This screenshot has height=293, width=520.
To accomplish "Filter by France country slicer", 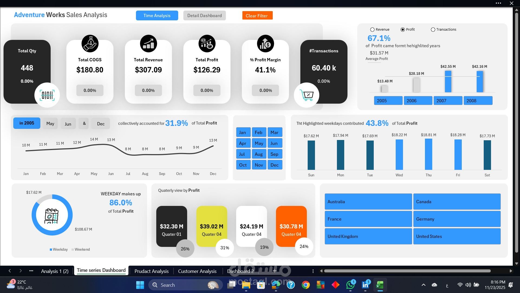I will point(368,219).
